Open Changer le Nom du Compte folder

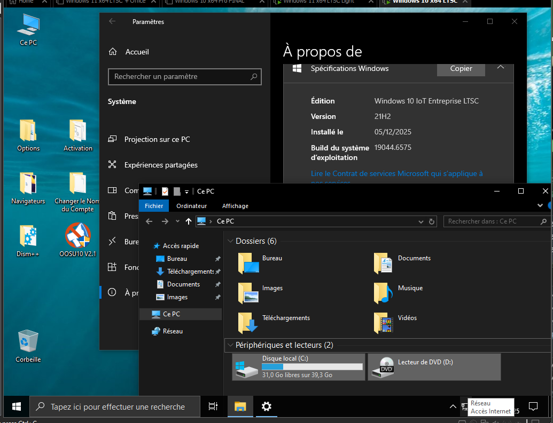[x=77, y=192]
